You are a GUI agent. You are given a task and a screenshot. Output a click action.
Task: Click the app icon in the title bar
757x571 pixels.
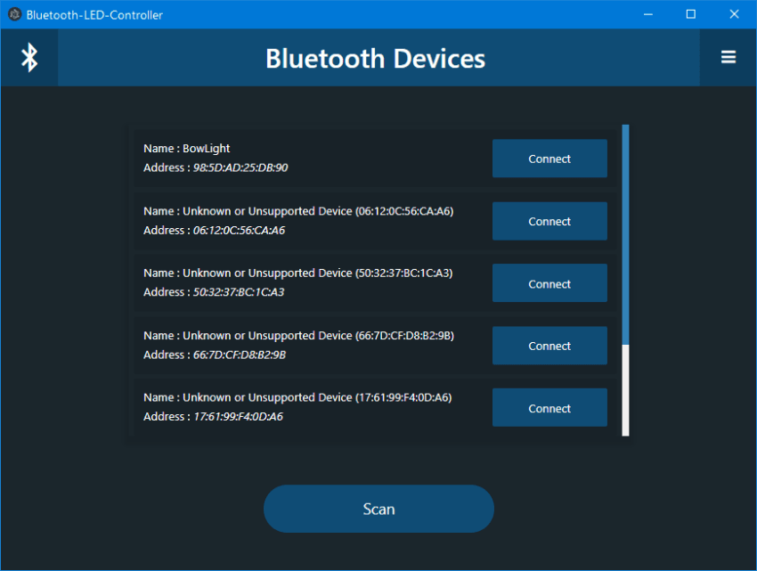tap(13, 14)
